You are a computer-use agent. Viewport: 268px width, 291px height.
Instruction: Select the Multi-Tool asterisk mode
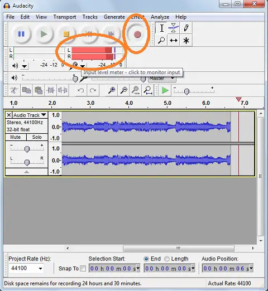pyautogui.click(x=186, y=40)
